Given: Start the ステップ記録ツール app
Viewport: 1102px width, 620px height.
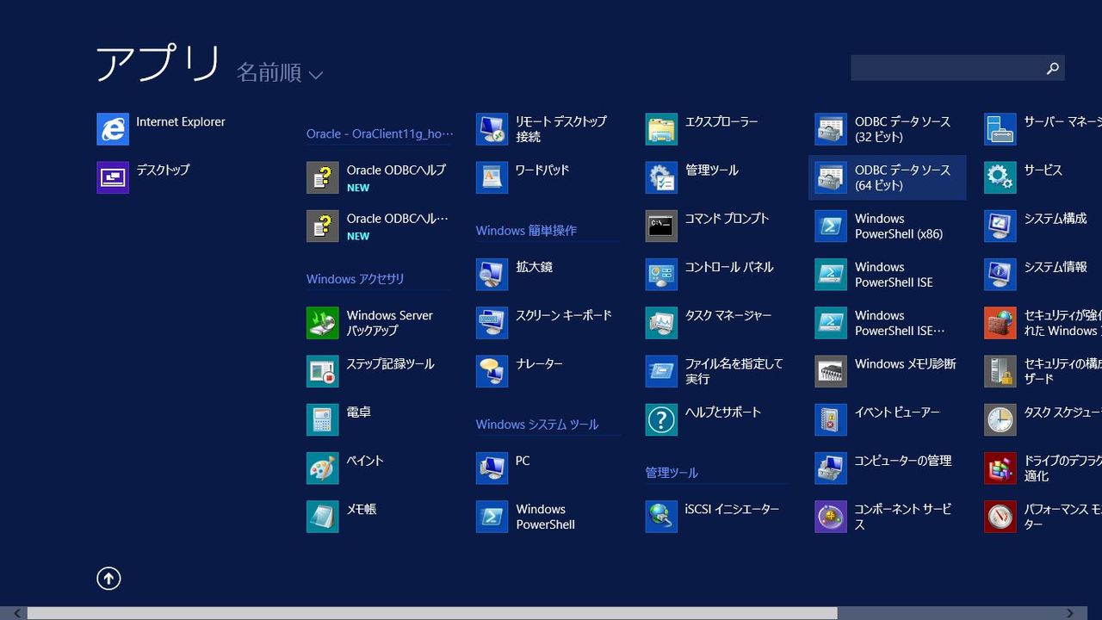Looking at the screenshot, I should pos(371,371).
